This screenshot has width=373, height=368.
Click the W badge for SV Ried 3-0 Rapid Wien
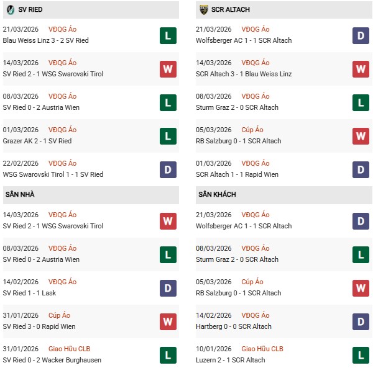tap(168, 321)
